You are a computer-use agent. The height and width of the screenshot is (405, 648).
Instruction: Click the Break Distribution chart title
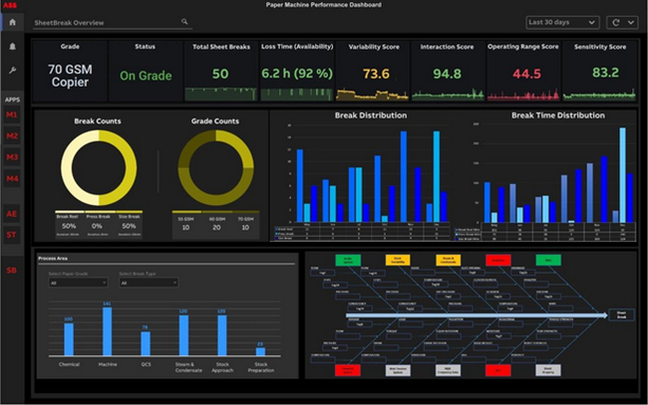click(x=371, y=115)
